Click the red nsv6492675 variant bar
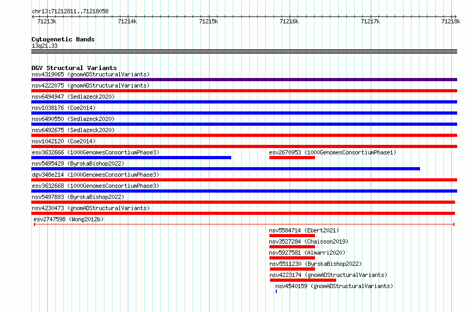472x312 pixels. click(x=244, y=135)
